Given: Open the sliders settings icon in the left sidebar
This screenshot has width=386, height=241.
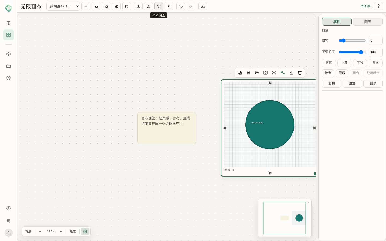Looking at the screenshot, I should [x=9, y=221].
